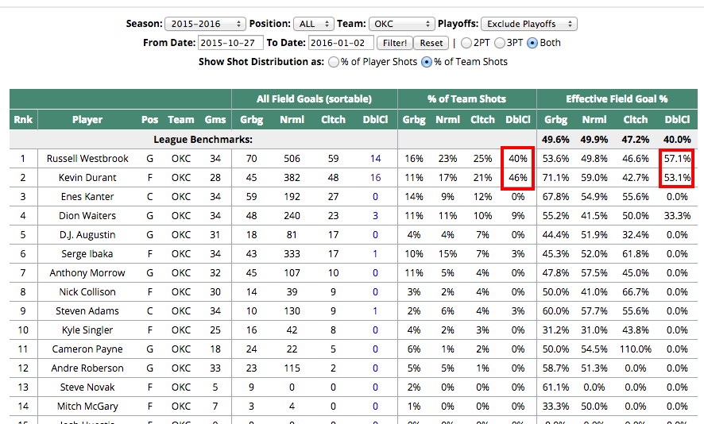The width and height of the screenshot is (704, 424).
Task: Click the Kevin Durant player name
Action: pos(87,178)
